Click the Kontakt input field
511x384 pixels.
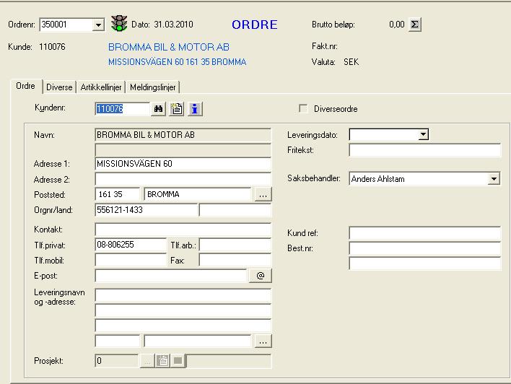(x=183, y=230)
